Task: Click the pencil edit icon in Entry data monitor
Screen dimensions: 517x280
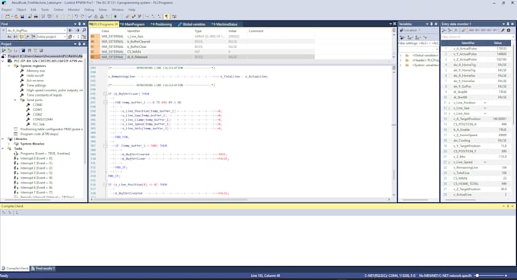Action: [x=503, y=30]
